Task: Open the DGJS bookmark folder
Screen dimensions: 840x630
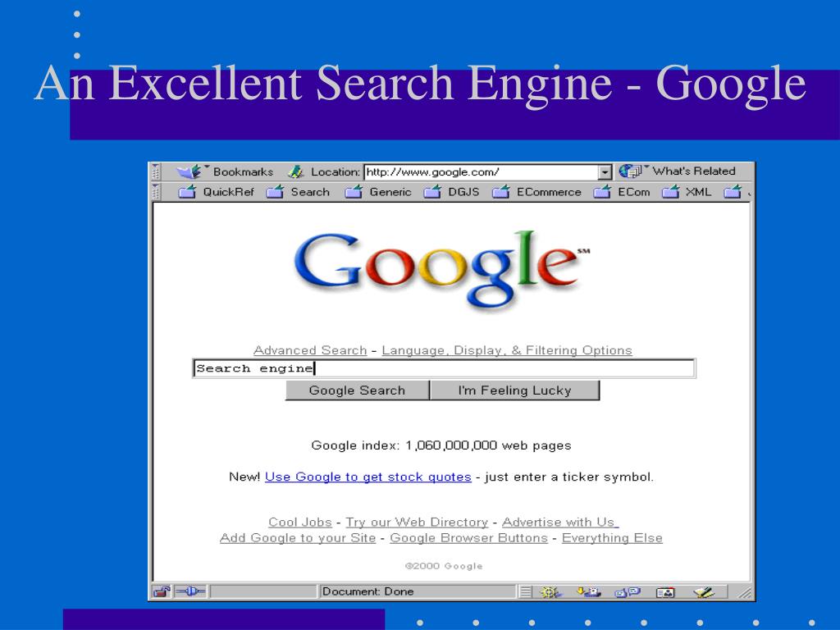Action: 452,192
